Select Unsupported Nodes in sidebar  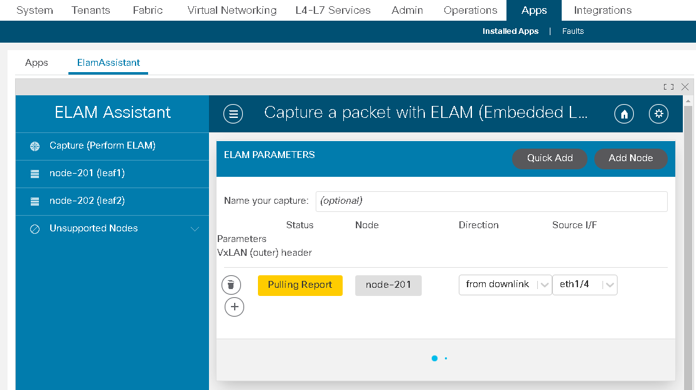[x=112, y=229]
